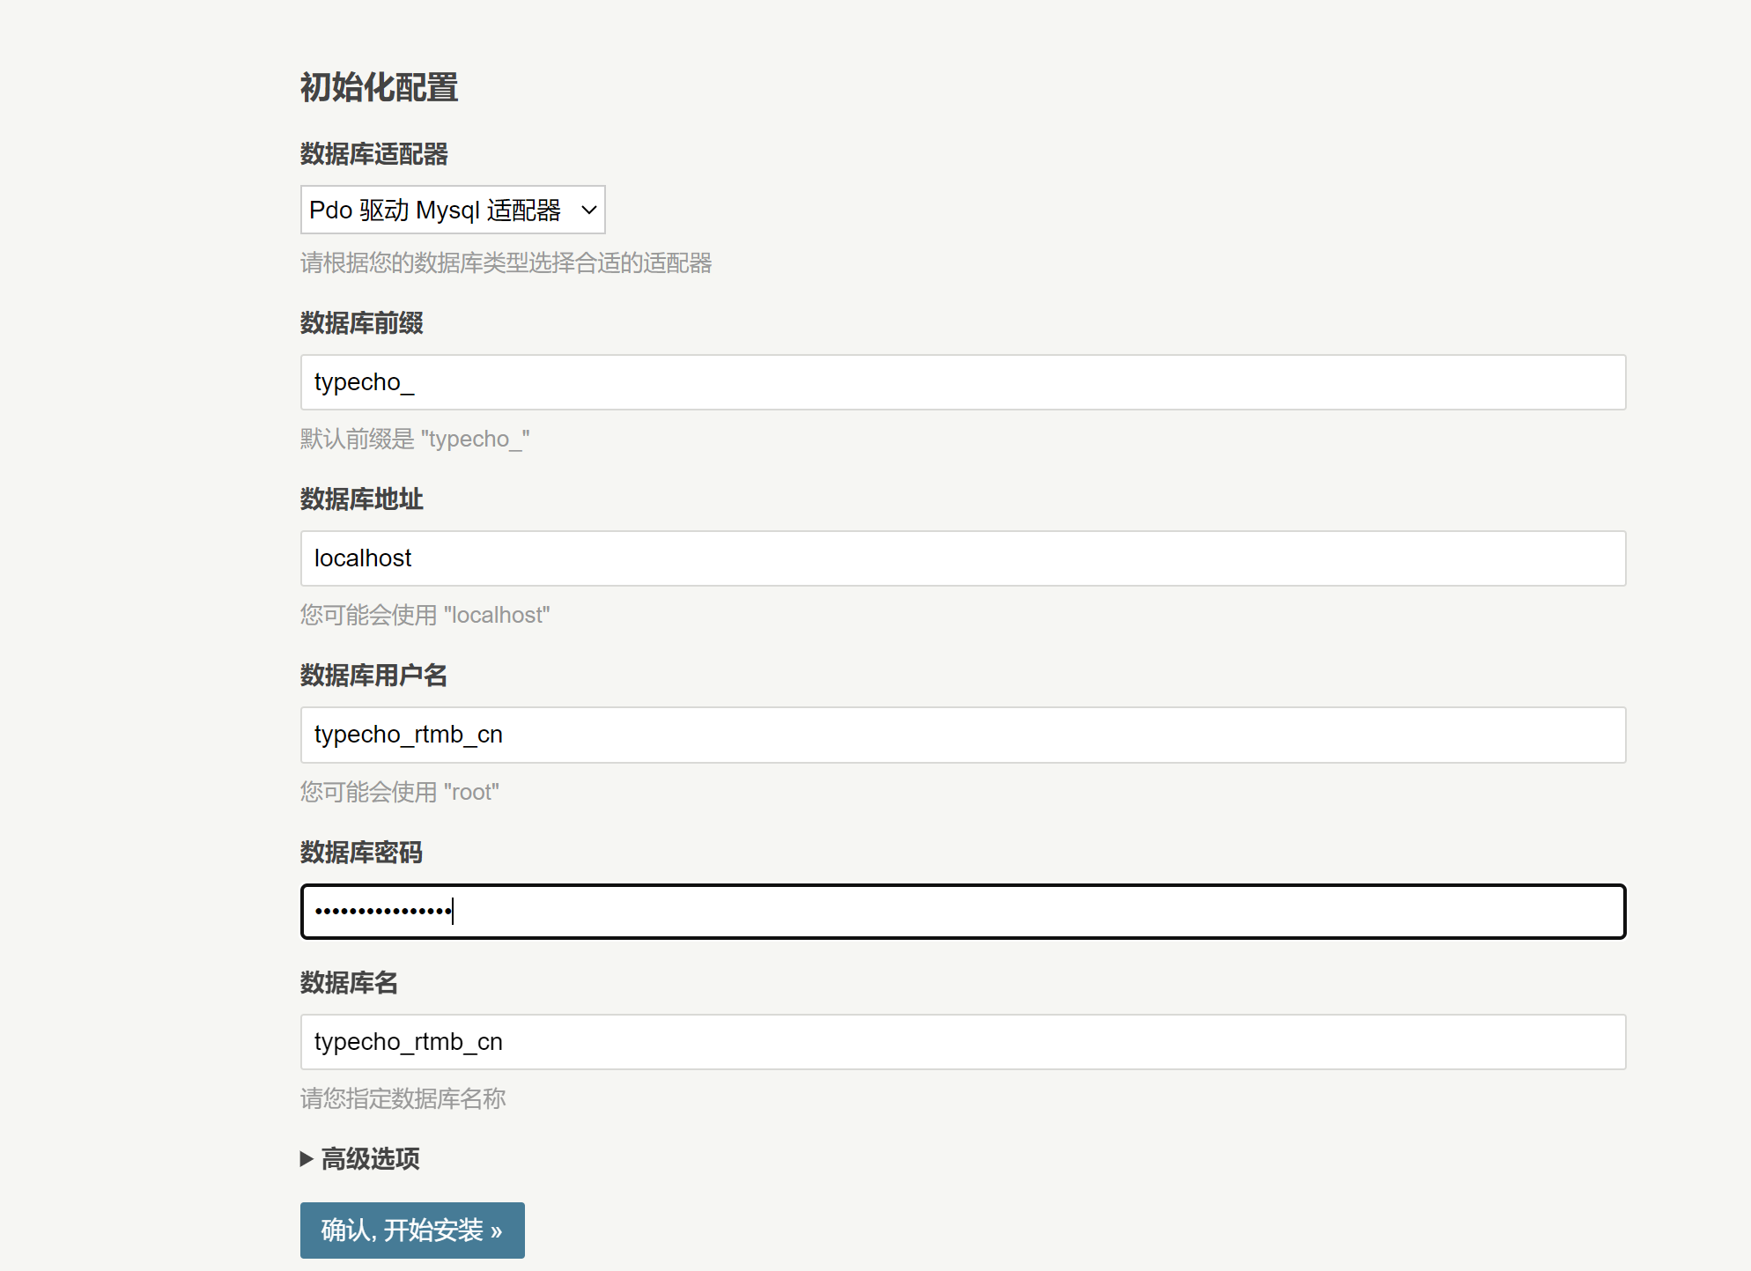This screenshot has width=1751, height=1271.
Task: Click the 数据库适配器 label
Action: click(373, 154)
